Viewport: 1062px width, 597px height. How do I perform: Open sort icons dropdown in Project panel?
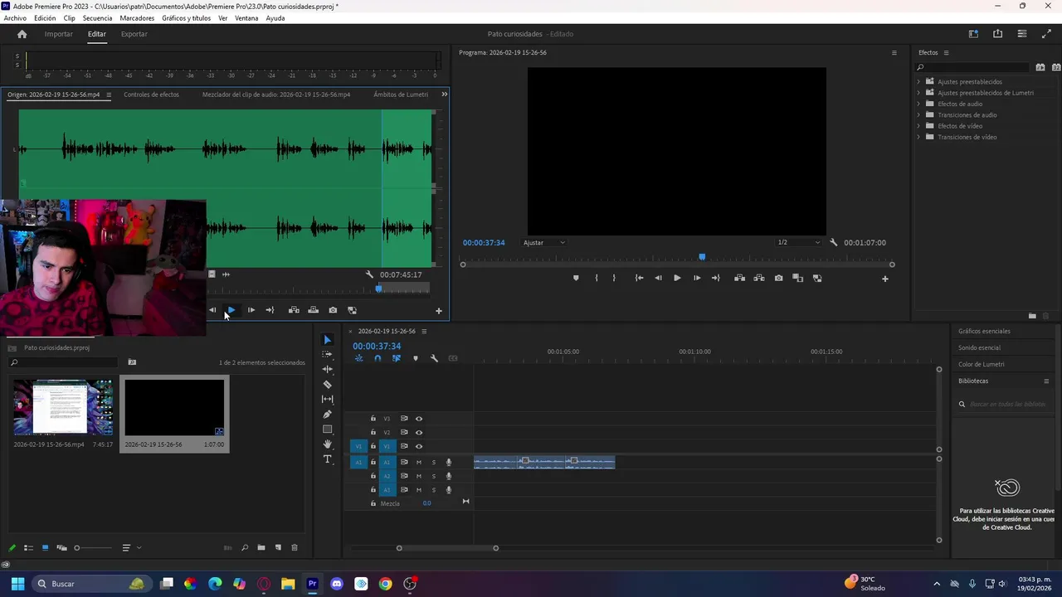(x=130, y=547)
